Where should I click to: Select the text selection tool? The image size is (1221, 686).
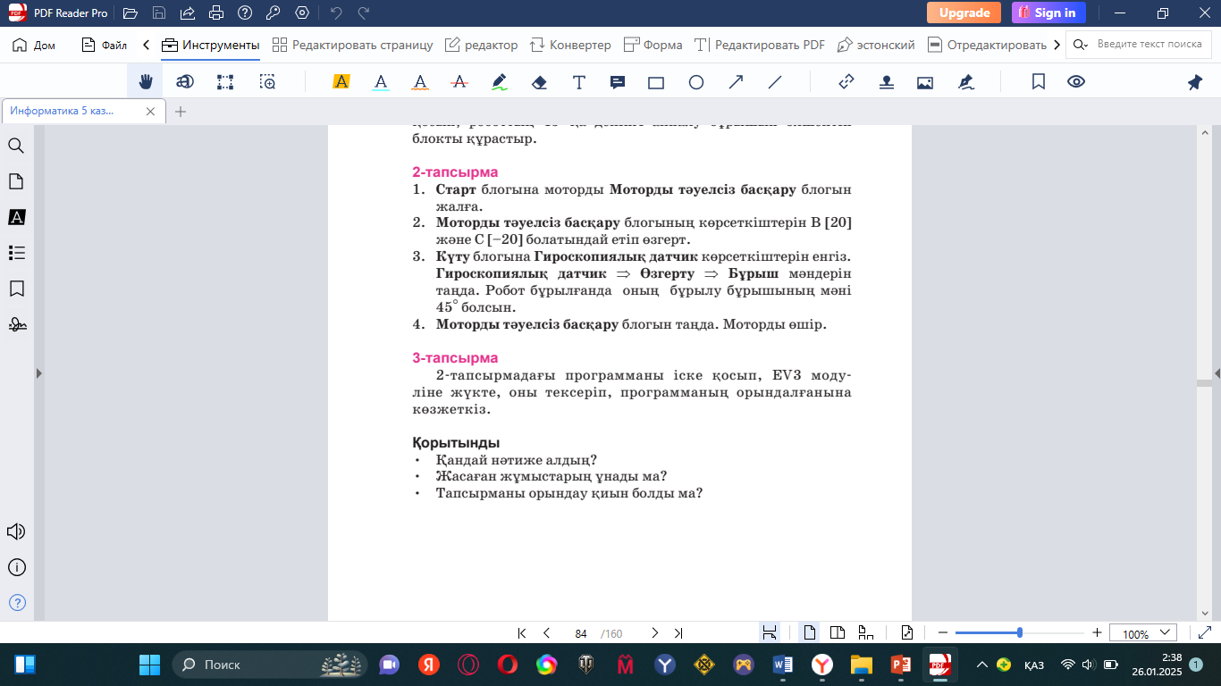tap(185, 82)
